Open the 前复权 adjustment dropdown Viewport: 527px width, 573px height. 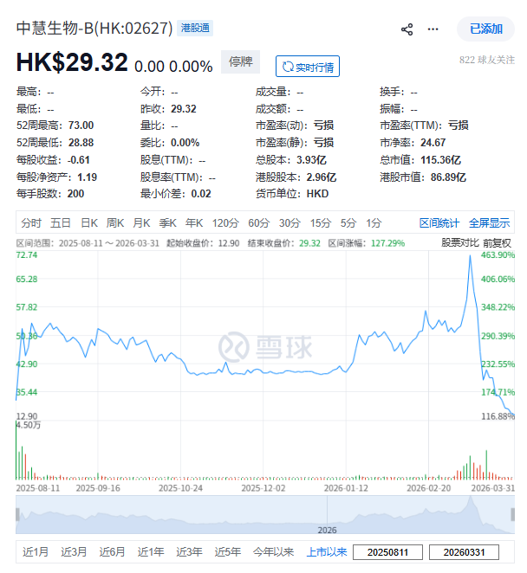click(497, 243)
